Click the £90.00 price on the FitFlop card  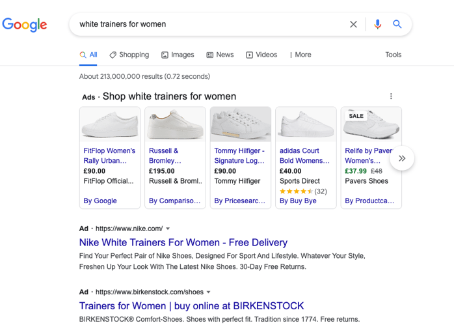click(x=94, y=171)
